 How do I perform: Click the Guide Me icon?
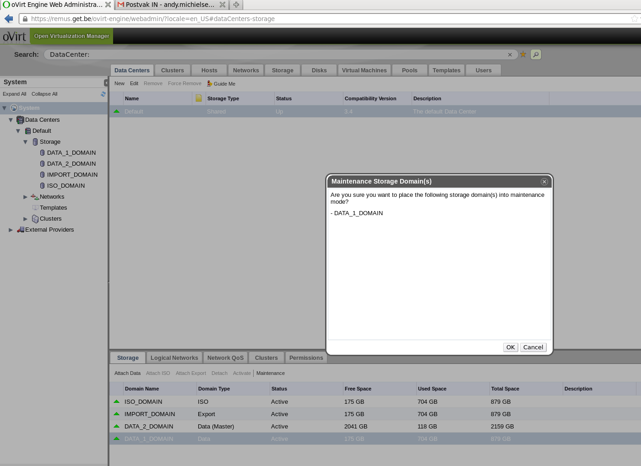(x=210, y=84)
